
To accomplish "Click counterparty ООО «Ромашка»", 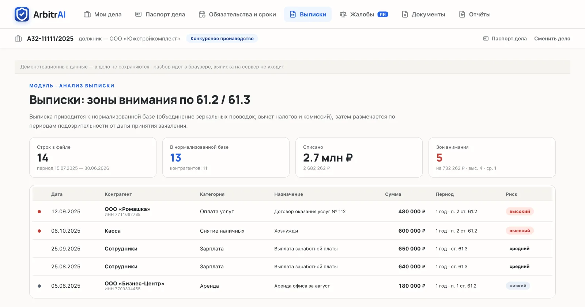I will coord(127,209).
